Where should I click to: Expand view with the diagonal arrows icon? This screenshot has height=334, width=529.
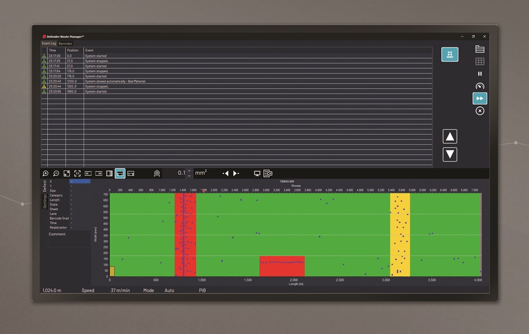click(x=67, y=173)
